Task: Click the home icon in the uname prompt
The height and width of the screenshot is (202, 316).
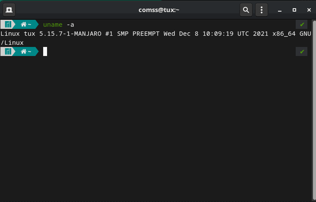Action: (24, 25)
